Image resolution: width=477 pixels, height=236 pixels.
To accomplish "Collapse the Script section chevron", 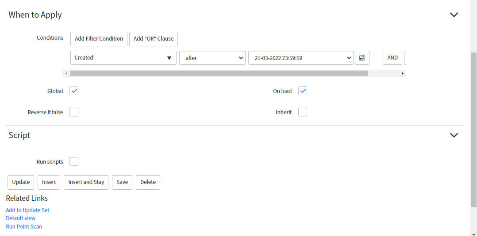I will coord(454,135).
